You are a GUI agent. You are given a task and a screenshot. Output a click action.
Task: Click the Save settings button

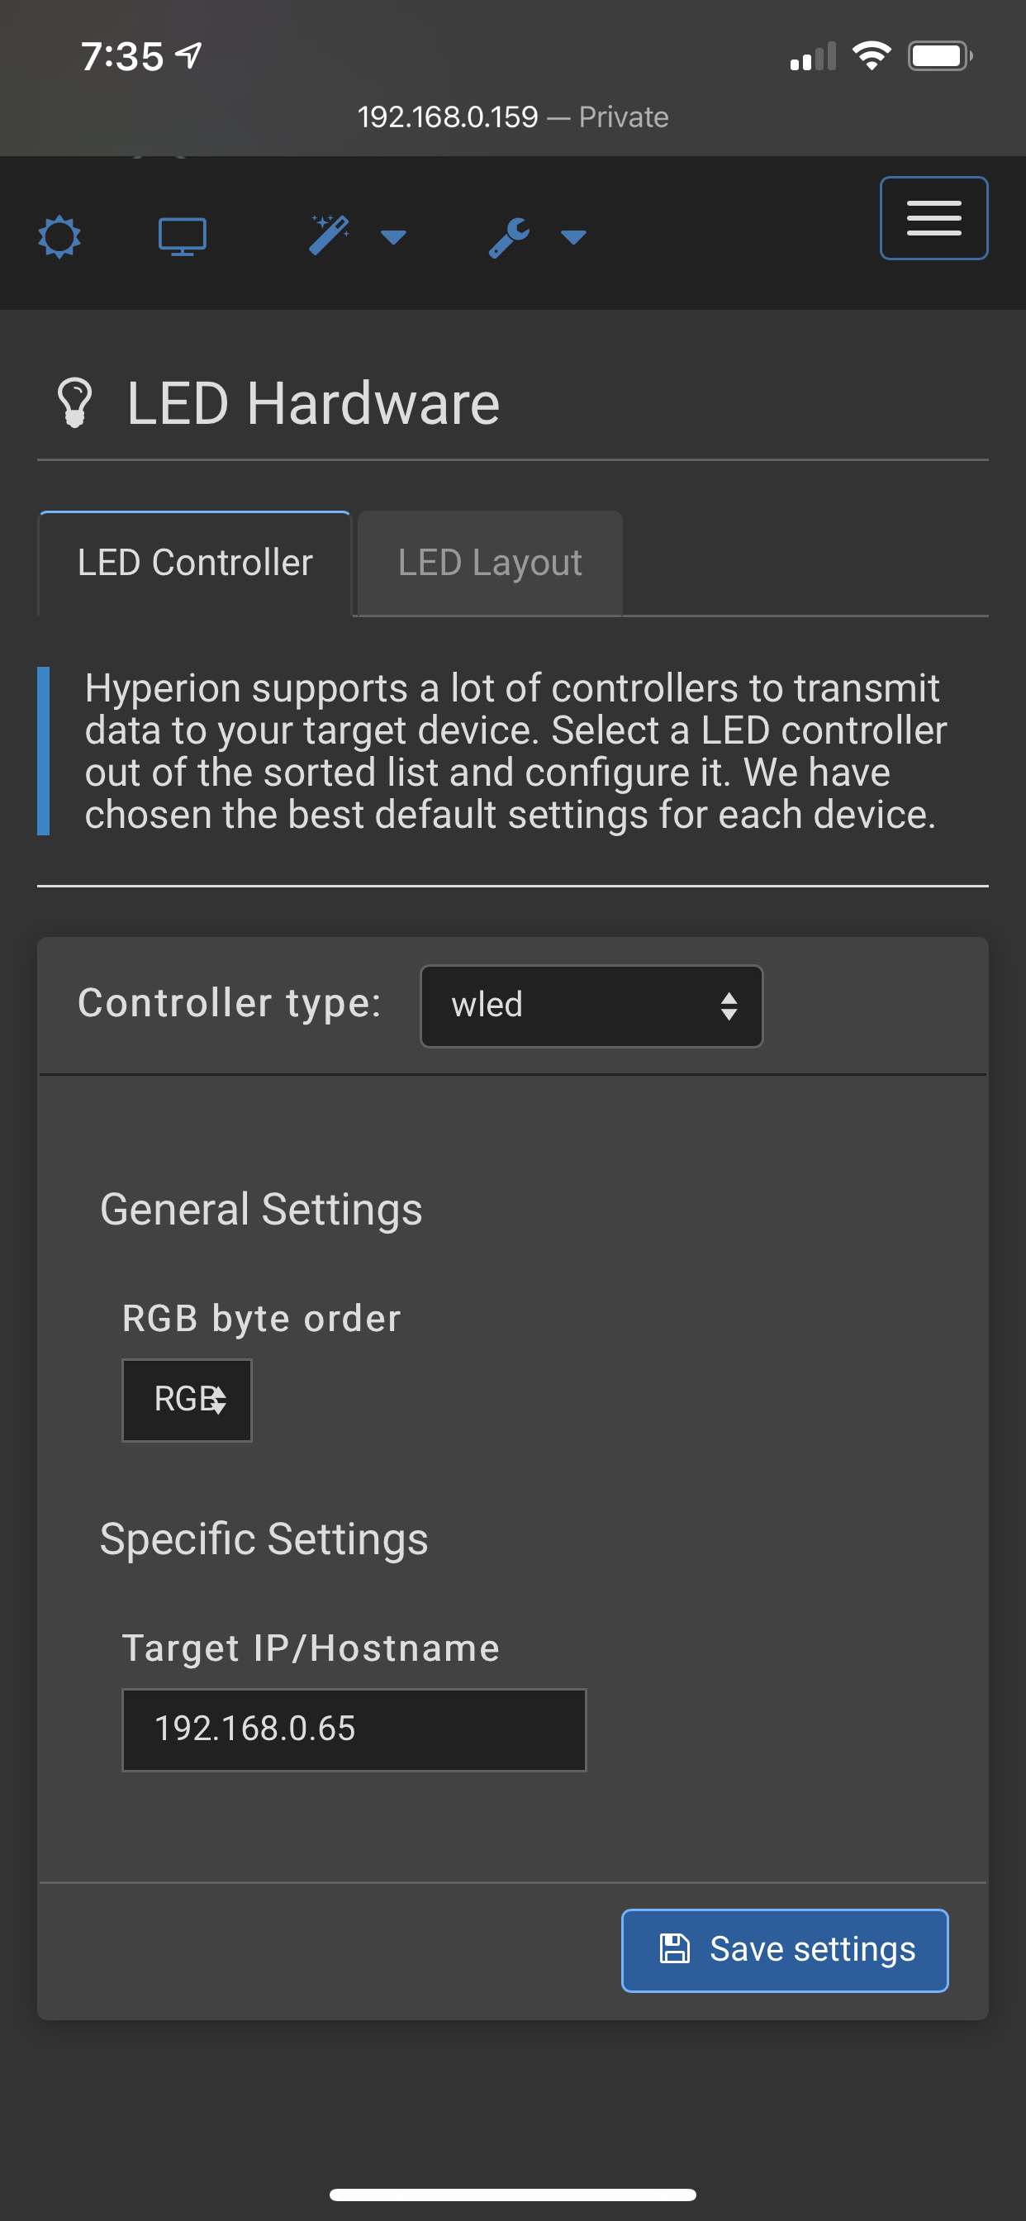tap(785, 1949)
